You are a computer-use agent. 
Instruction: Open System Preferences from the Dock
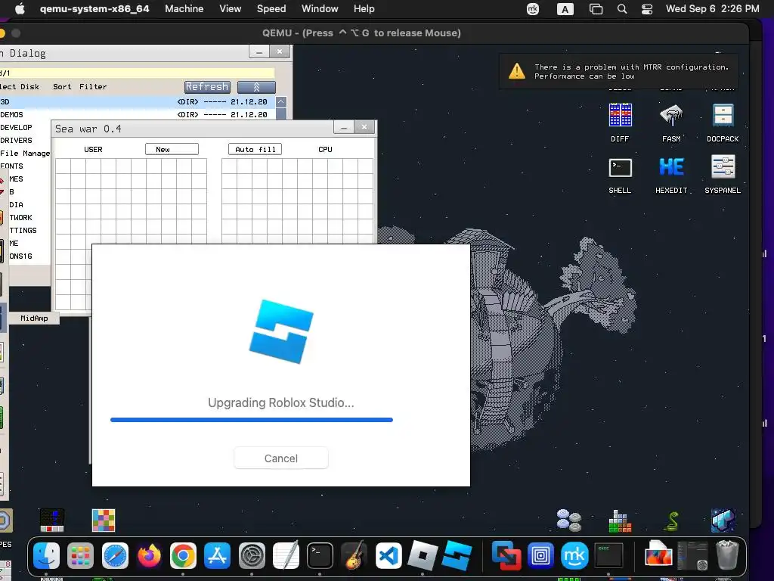pyautogui.click(x=252, y=556)
